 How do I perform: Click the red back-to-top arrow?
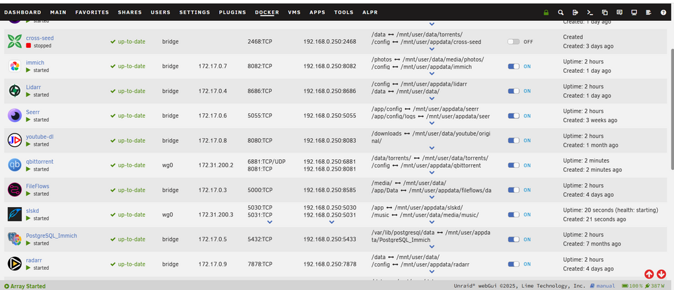pos(649,274)
